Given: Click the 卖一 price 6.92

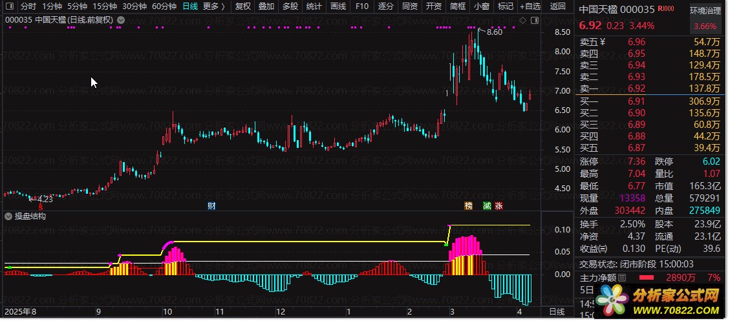Looking at the screenshot, I should tap(636, 88).
